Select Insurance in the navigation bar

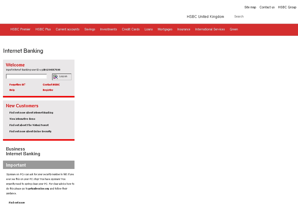point(184,29)
